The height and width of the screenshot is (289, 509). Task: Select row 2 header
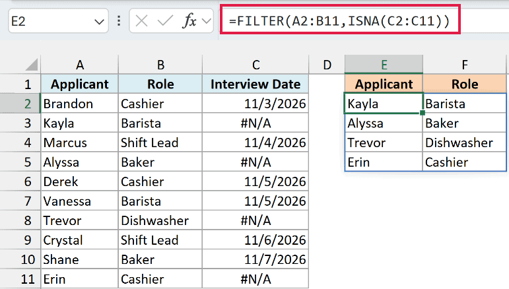coord(20,104)
